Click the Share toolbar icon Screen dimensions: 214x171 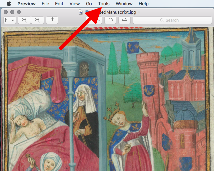coord(52,20)
